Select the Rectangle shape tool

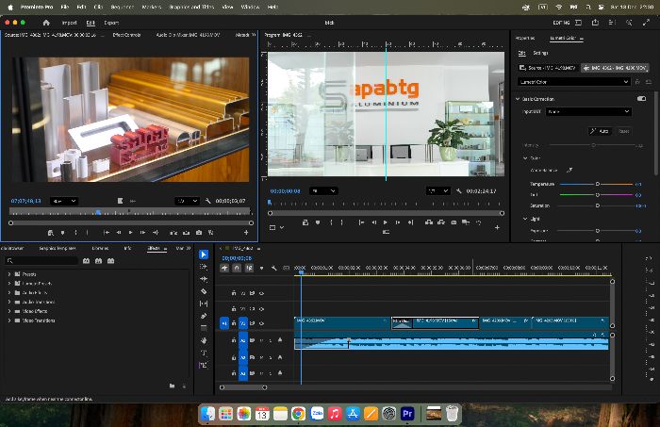click(204, 328)
